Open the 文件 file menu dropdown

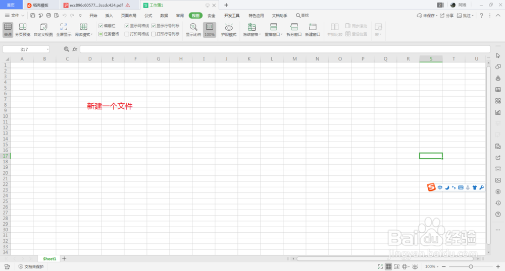click(15, 16)
